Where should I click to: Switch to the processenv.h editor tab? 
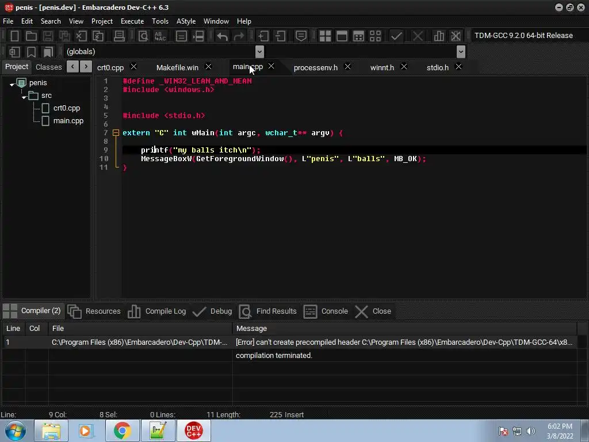[x=316, y=68]
